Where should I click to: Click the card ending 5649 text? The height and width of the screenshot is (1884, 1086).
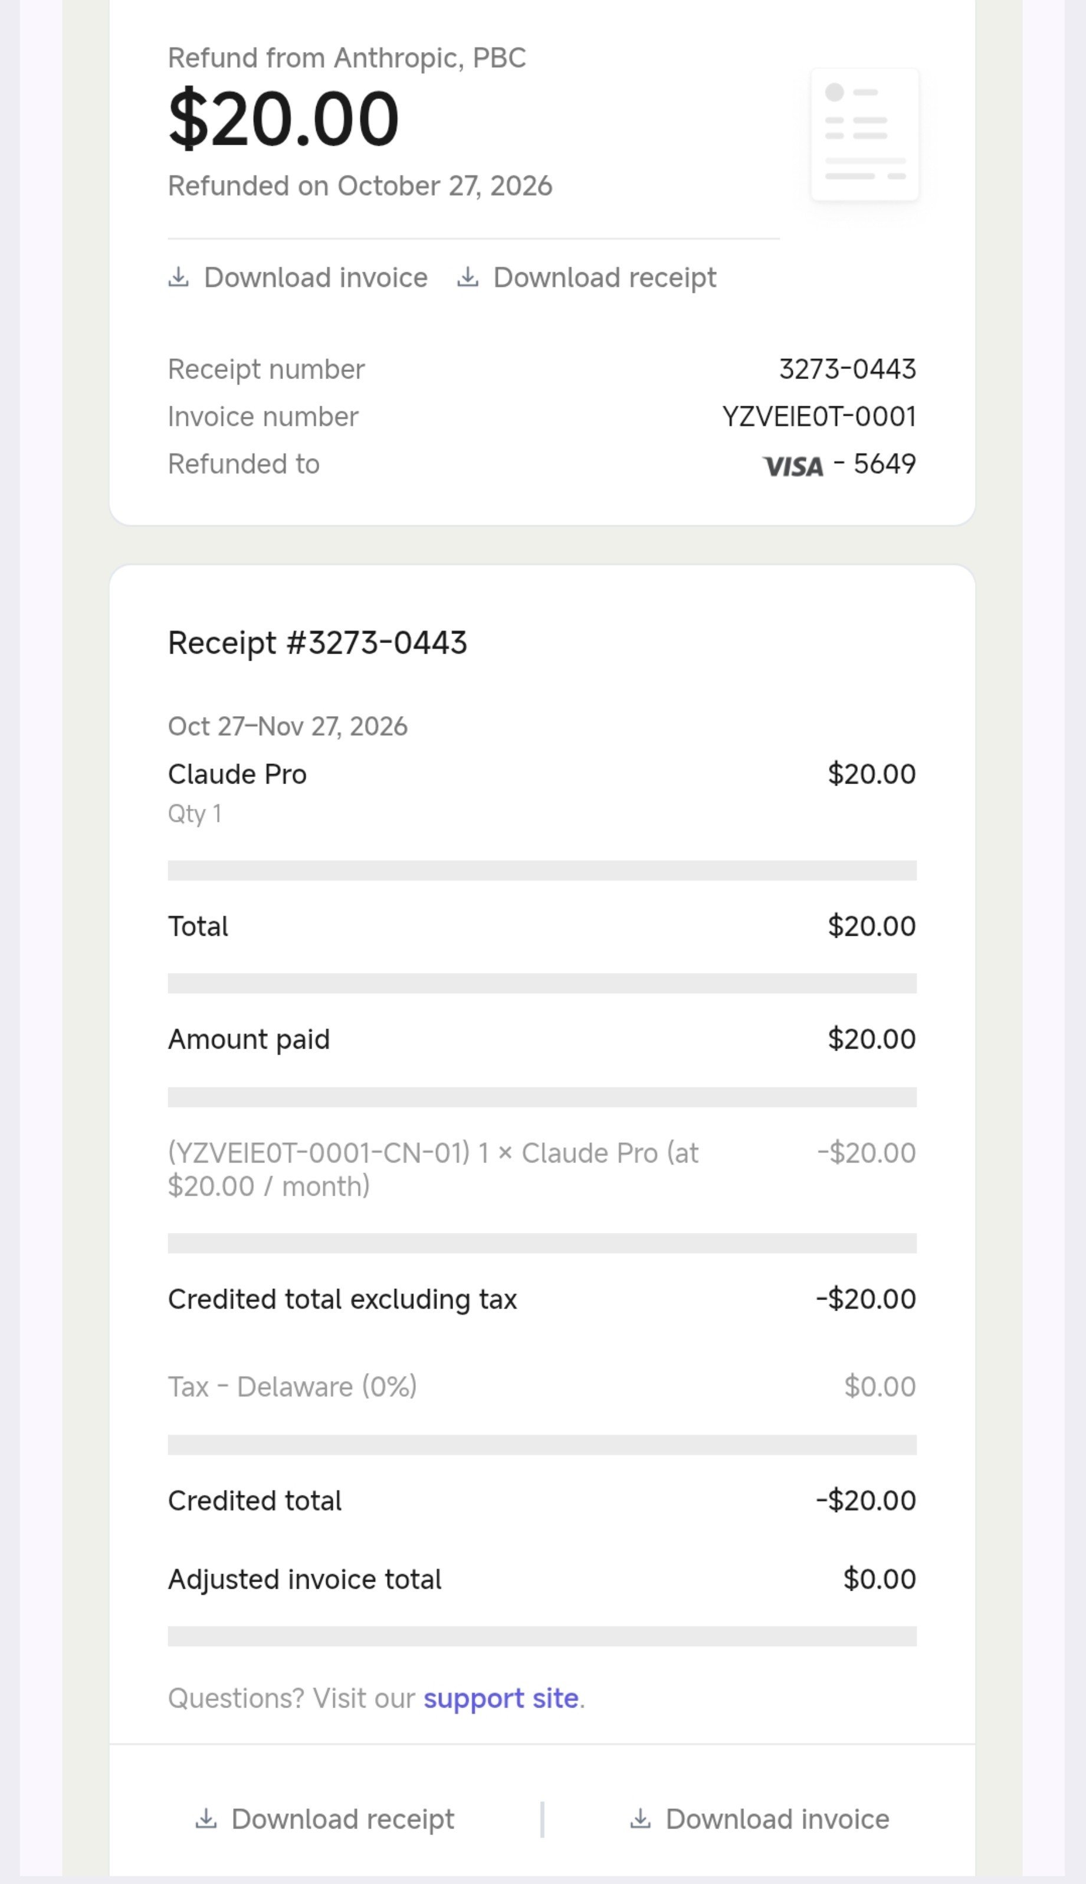coord(885,464)
